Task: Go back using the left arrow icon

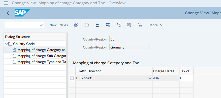Action: click(8, 13)
